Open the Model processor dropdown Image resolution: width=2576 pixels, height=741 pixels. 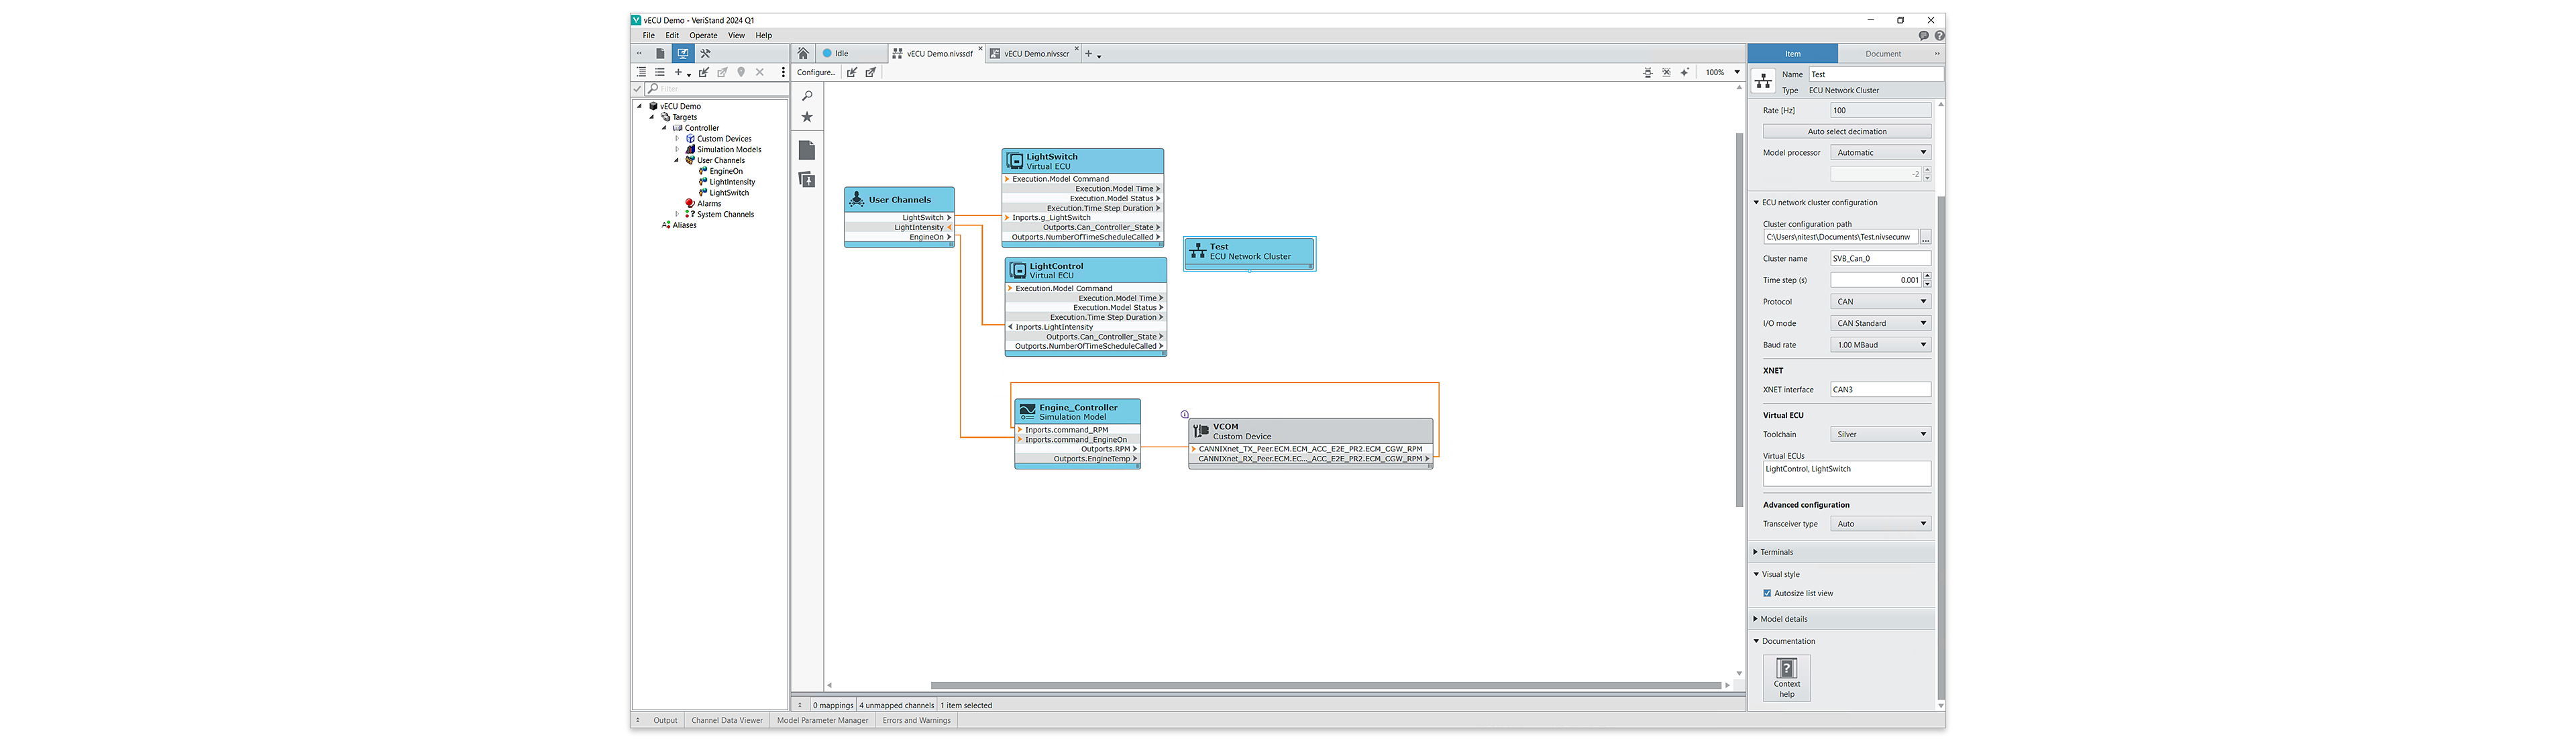(1880, 152)
